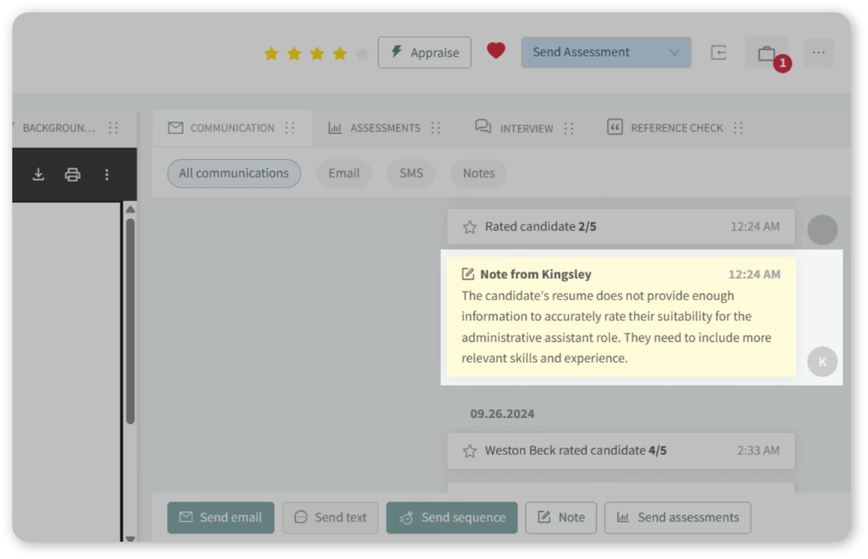Click the move-candidate arrow icon
This screenshot has width=868, height=559.
(718, 53)
